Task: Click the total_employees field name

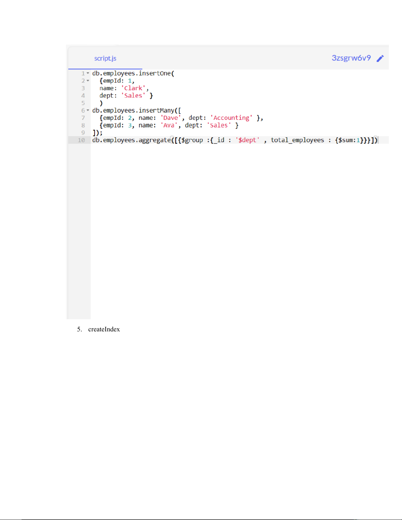Action: tap(297, 140)
